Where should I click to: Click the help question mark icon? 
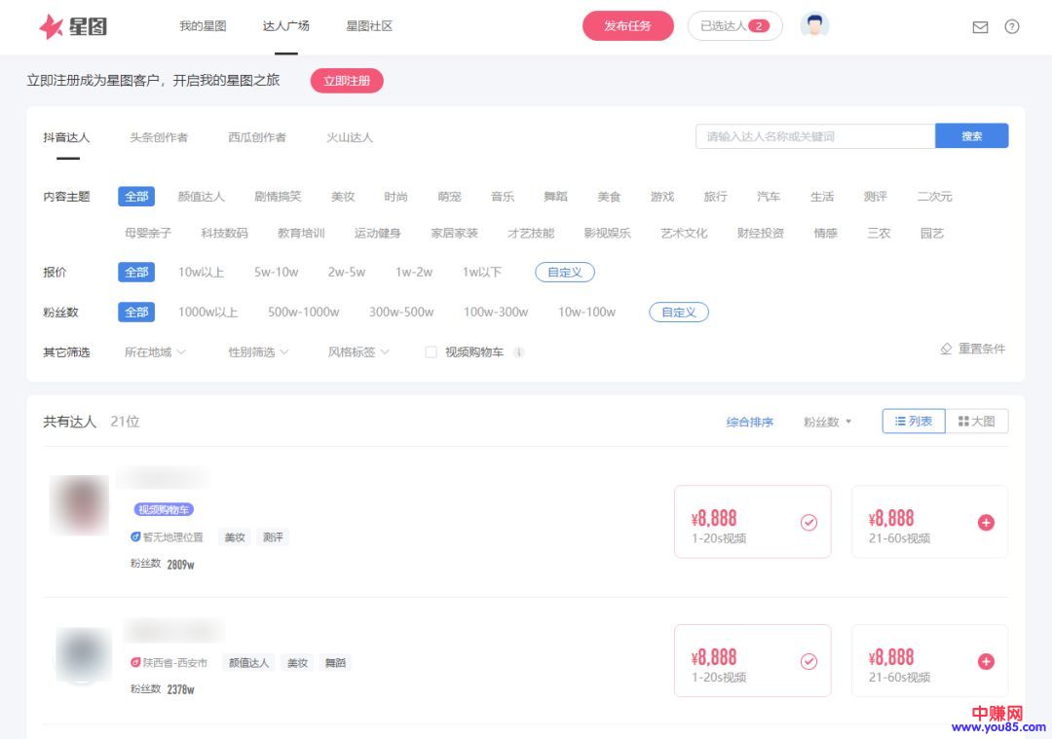1012,27
